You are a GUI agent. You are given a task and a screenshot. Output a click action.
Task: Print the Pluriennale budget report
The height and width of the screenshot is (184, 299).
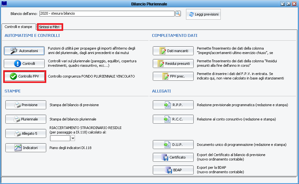coord(26,119)
